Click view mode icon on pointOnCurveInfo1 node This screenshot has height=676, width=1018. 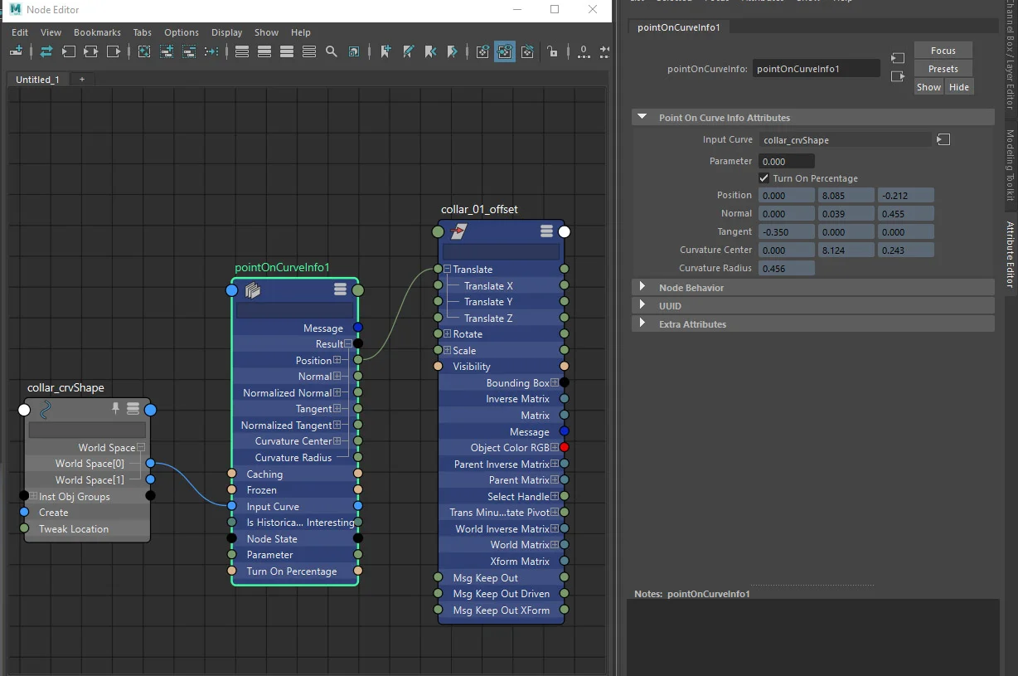click(340, 289)
